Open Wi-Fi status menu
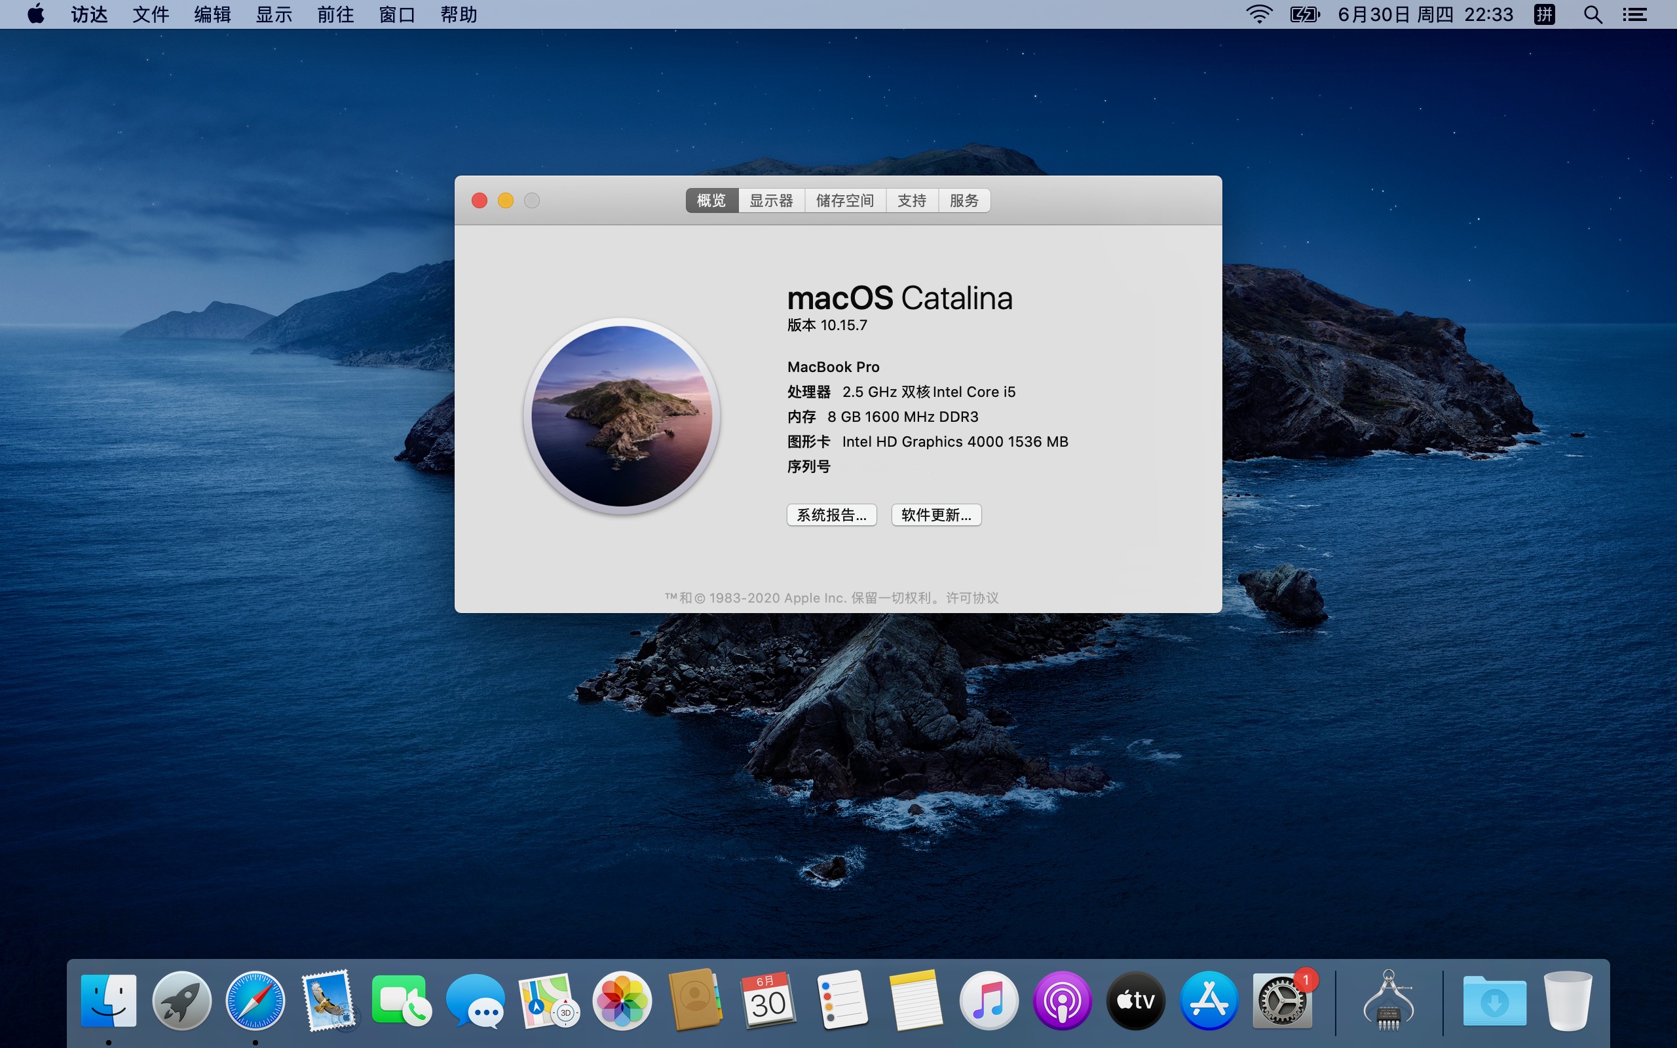 coord(1259,14)
